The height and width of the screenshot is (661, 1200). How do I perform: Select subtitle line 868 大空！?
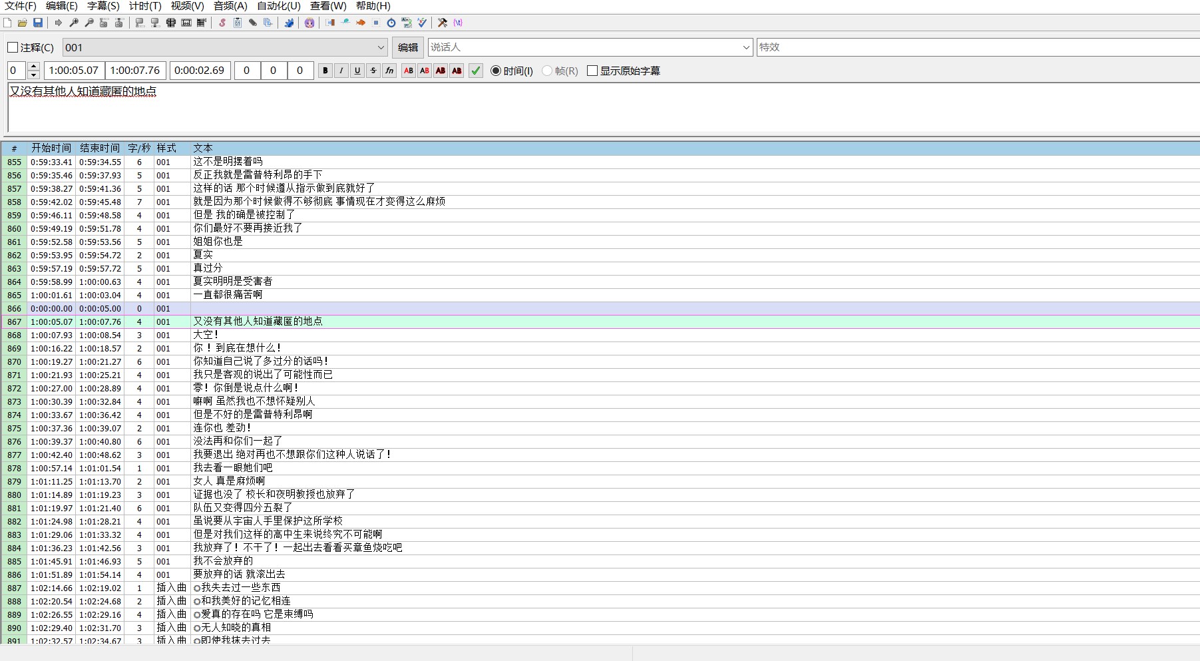(600, 335)
